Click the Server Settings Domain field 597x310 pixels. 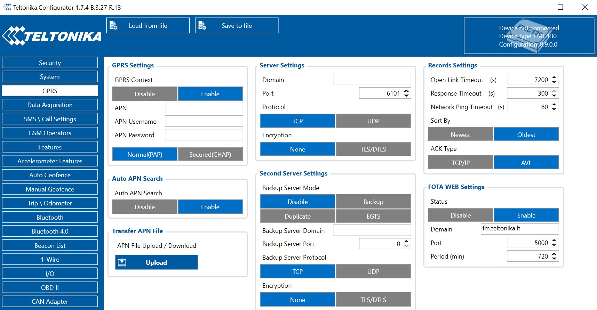point(372,80)
